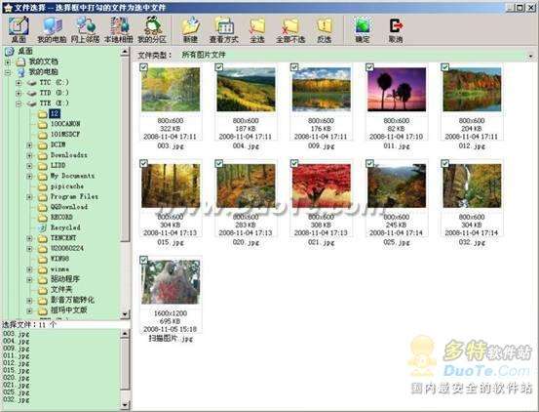Image resolution: width=539 pixels, height=412 pixels.
Task: Expand the TTC (C:) drive node
Action: coord(19,83)
